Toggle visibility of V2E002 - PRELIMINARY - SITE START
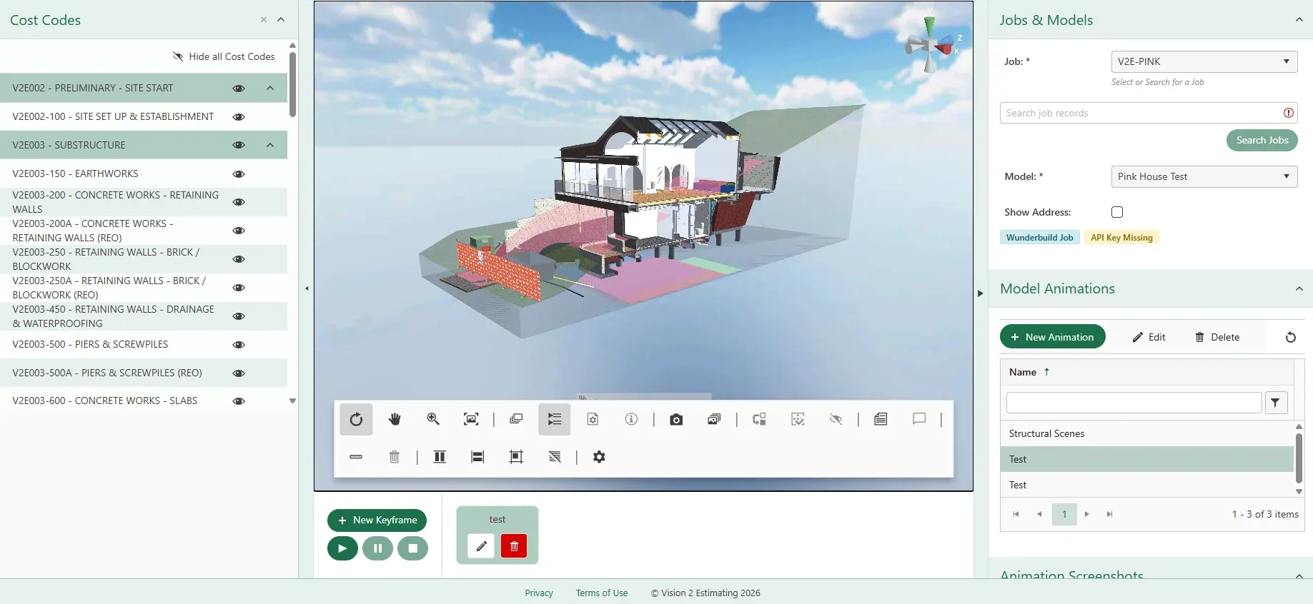This screenshot has width=1313, height=604. click(x=239, y=89)
